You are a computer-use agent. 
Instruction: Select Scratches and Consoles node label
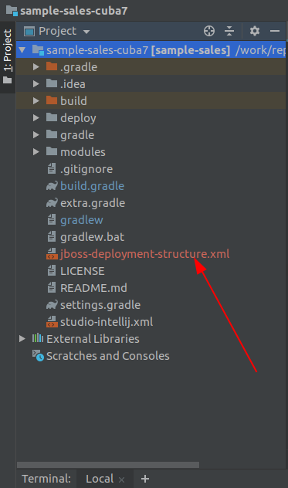108,356
